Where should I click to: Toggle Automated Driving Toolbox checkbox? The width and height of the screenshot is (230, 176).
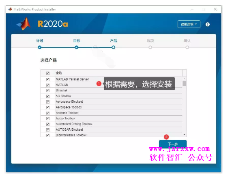tap(48, 124)
